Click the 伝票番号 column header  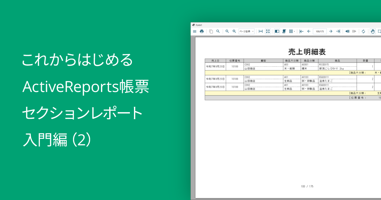click(x=235, y=60)
